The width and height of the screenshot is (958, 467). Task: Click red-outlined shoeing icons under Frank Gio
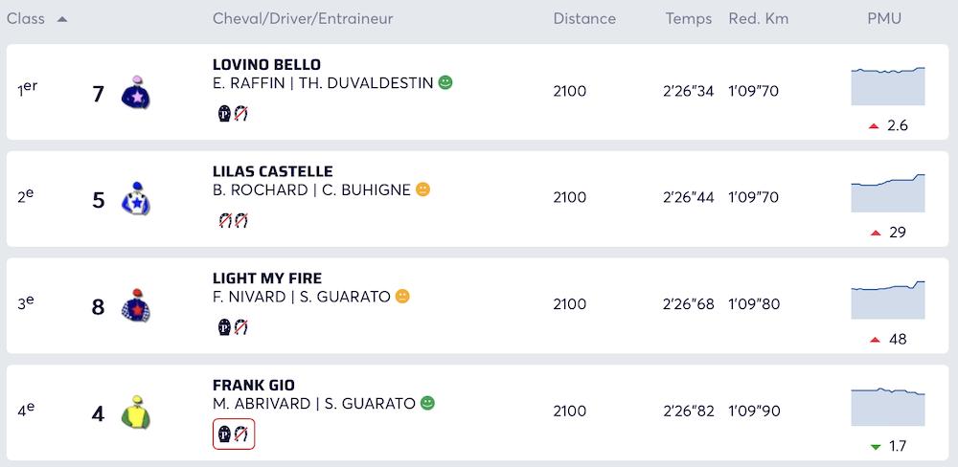point(234,434)
